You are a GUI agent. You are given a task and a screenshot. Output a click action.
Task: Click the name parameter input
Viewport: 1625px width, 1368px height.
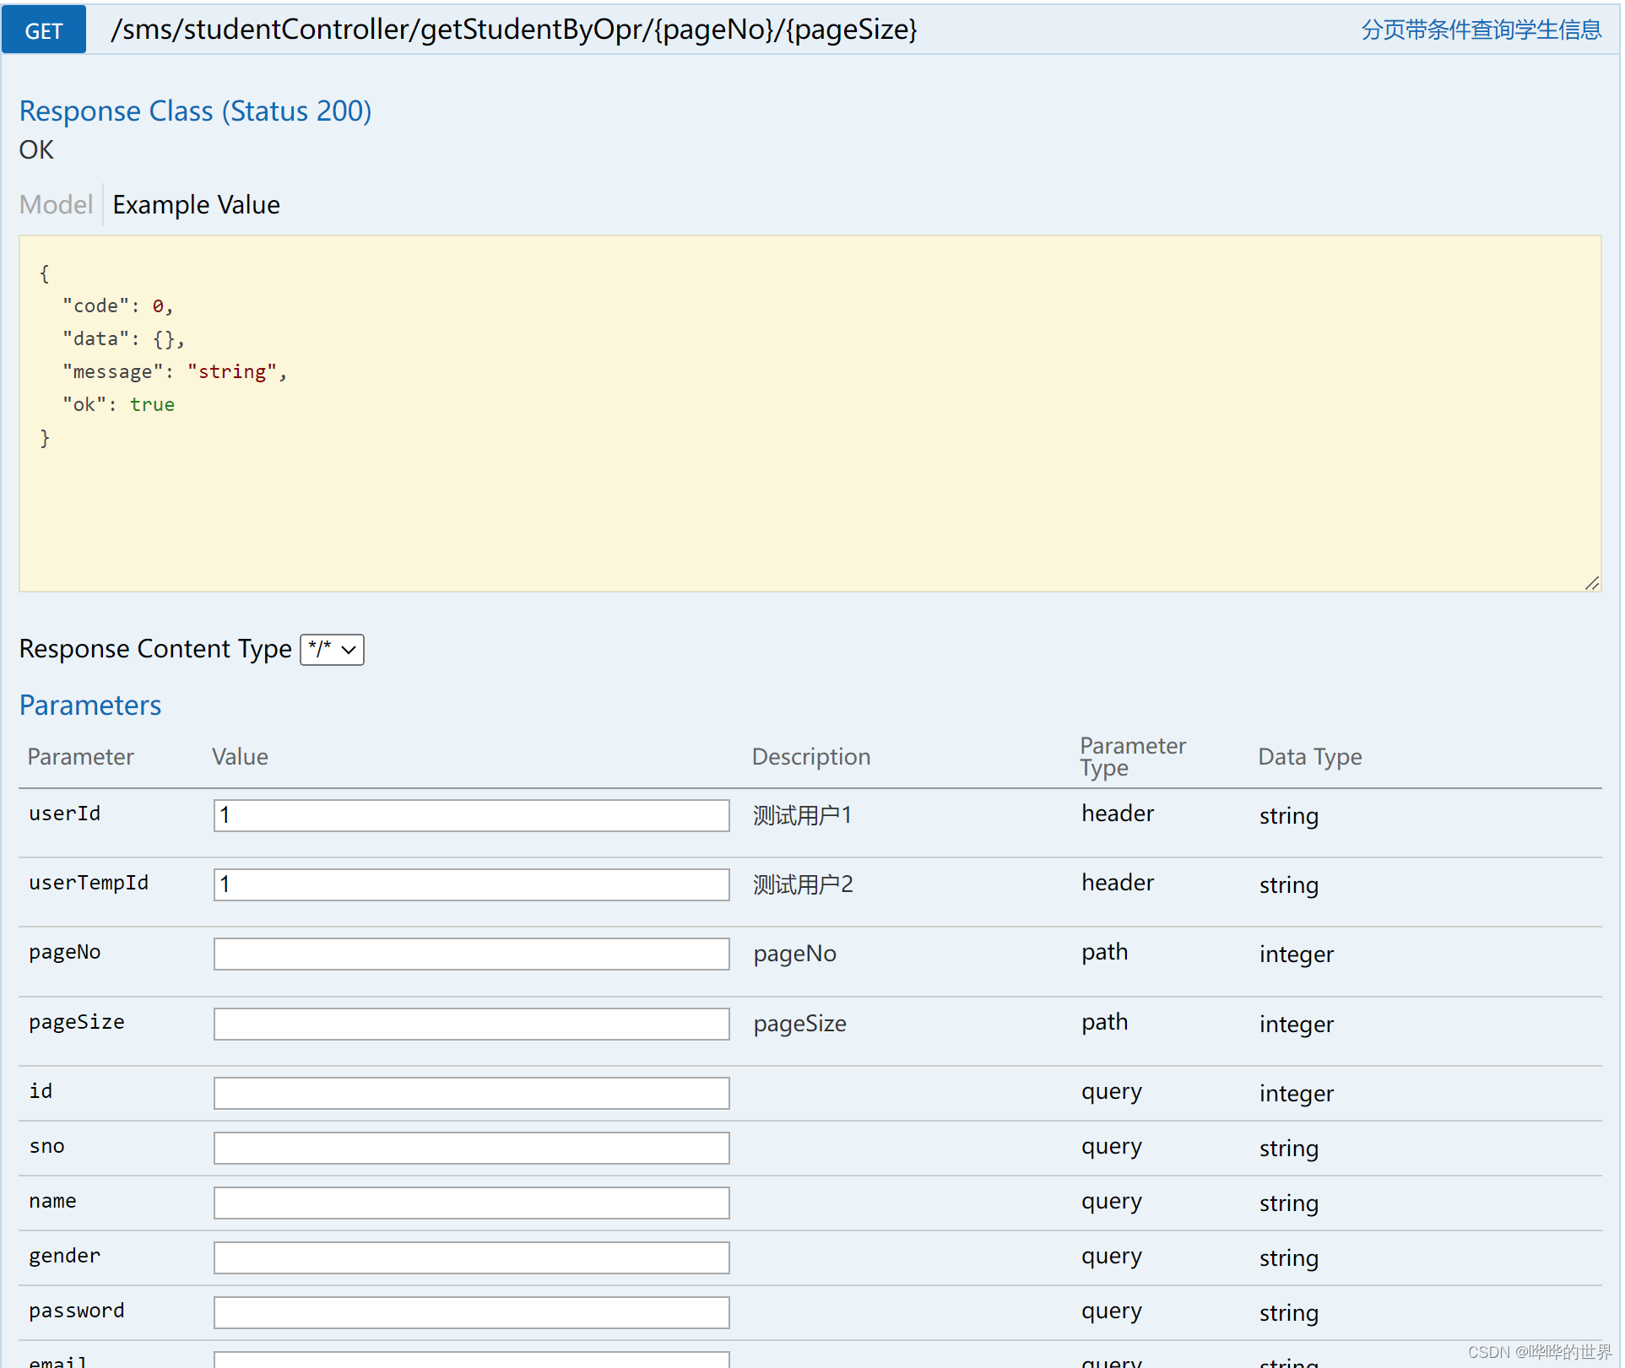click(x=471, y=1203)
